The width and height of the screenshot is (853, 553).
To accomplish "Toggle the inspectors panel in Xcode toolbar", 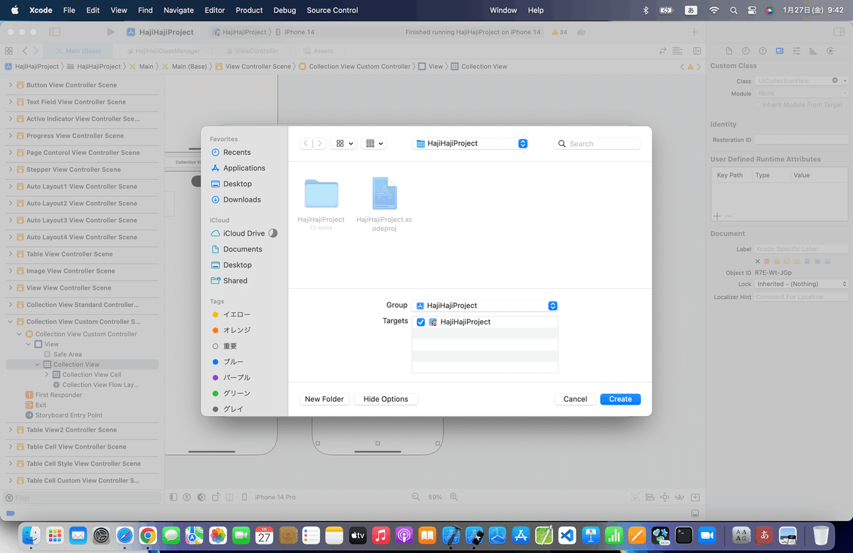I will (839, 32).
